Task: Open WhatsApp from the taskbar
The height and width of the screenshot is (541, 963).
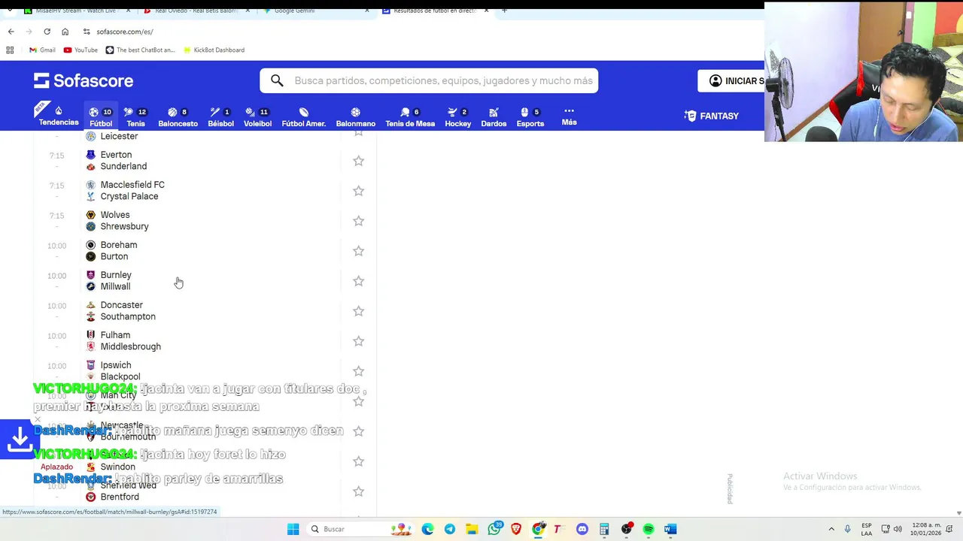Action: 494,529
